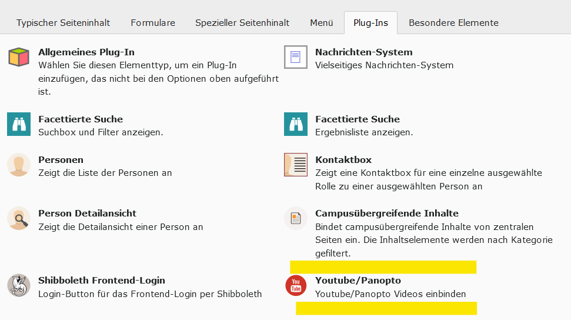Select the Kontaktbox icon

click(296, 165)
